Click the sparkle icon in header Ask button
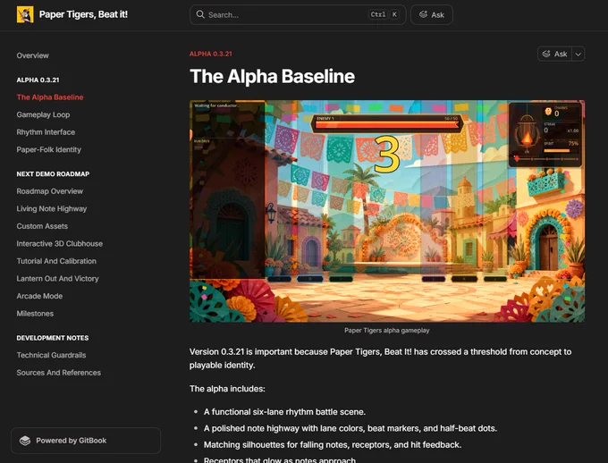The height and width of the screenshot is (463, 608). (x=423, y=14)
